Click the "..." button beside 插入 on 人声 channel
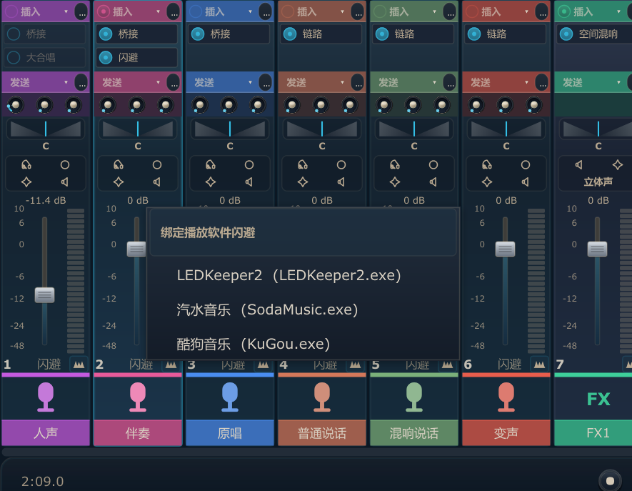This screenshot has width=632, height=491. coord(82,12)
